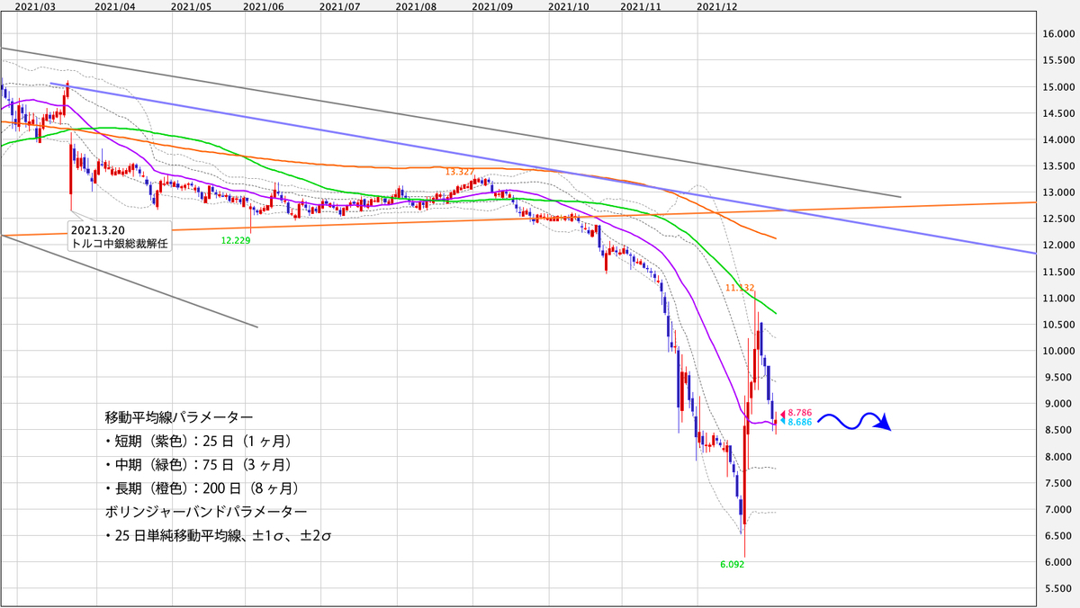Click the 2021/09 date label
This screenshot has height=608, width=1080.
pos(491,5)
